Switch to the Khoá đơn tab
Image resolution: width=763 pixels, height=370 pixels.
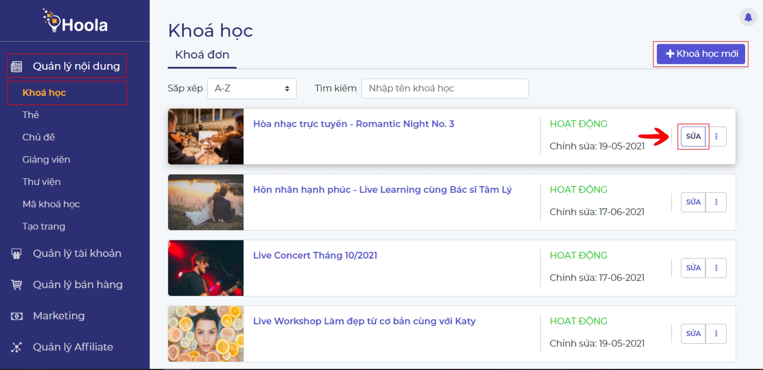[202, 55]
